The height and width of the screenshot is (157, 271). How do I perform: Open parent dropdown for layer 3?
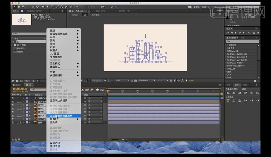click(95, 105)
